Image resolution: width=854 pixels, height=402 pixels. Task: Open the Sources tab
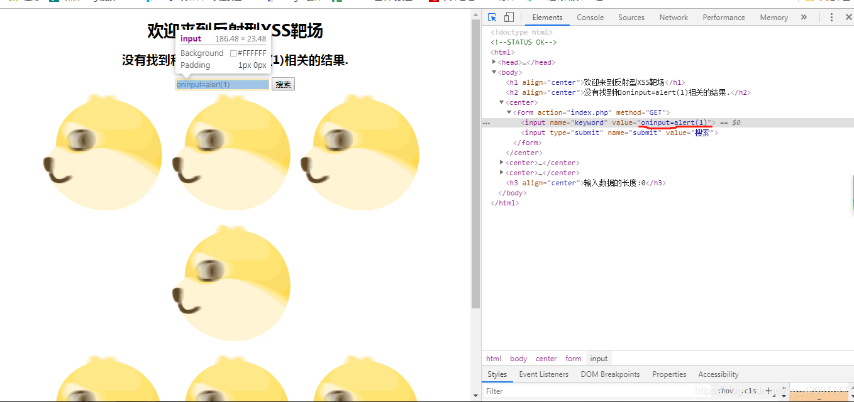[631, 18]
